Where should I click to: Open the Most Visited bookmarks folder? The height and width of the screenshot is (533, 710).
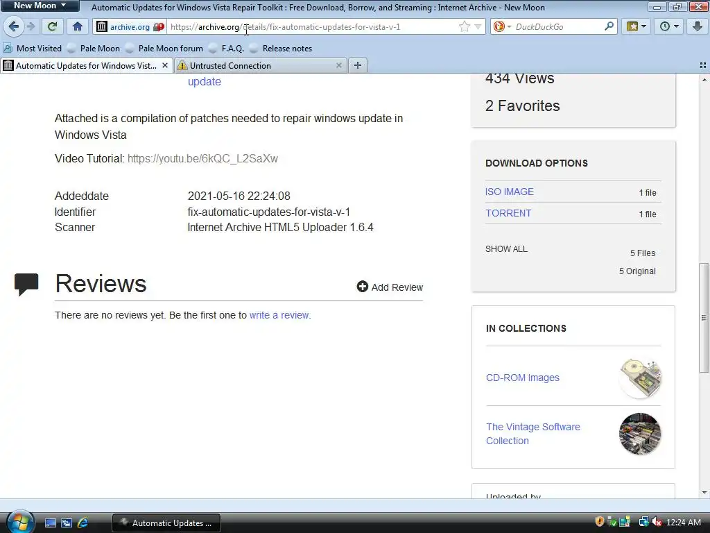[x=32, y=49]
